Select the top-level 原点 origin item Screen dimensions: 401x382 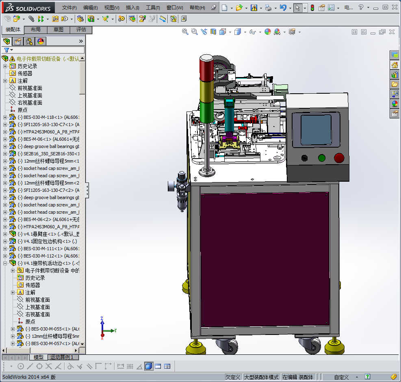click(22, 110)
